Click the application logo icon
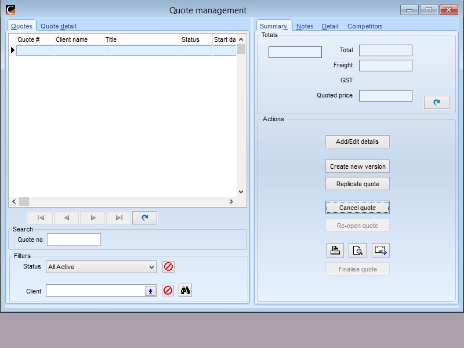 pos(10,10)
